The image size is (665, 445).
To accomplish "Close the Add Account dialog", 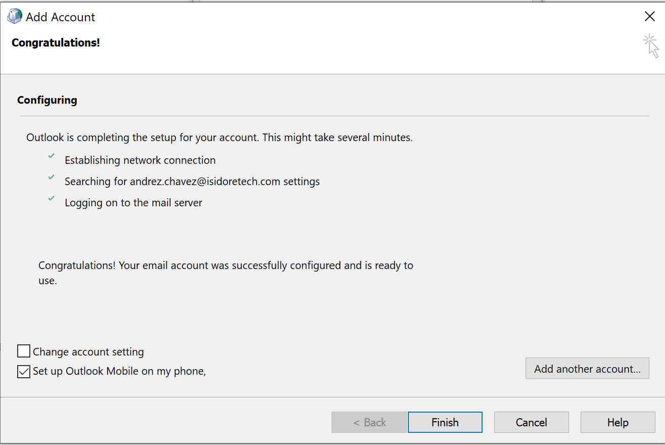I will (x=650, y=17).
